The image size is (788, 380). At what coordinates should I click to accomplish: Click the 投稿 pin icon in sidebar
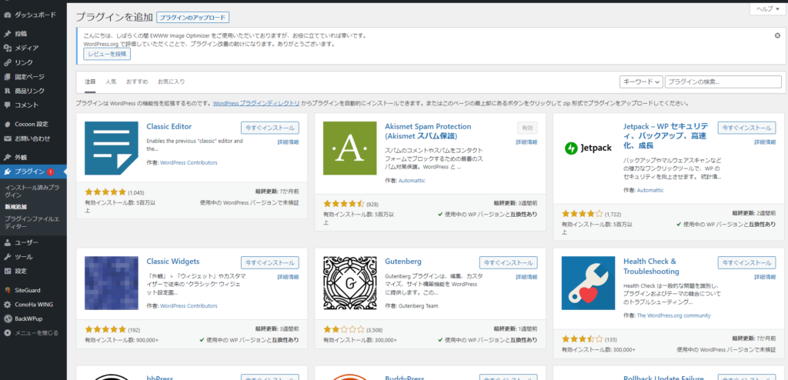8,34
